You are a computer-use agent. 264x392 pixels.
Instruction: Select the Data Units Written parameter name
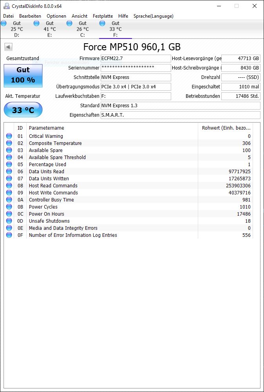(x=49, y=178)
